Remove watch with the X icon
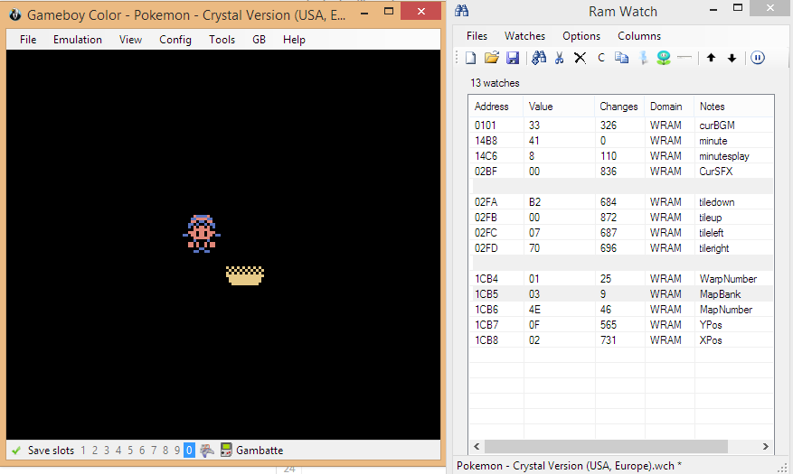 [580, 58]
